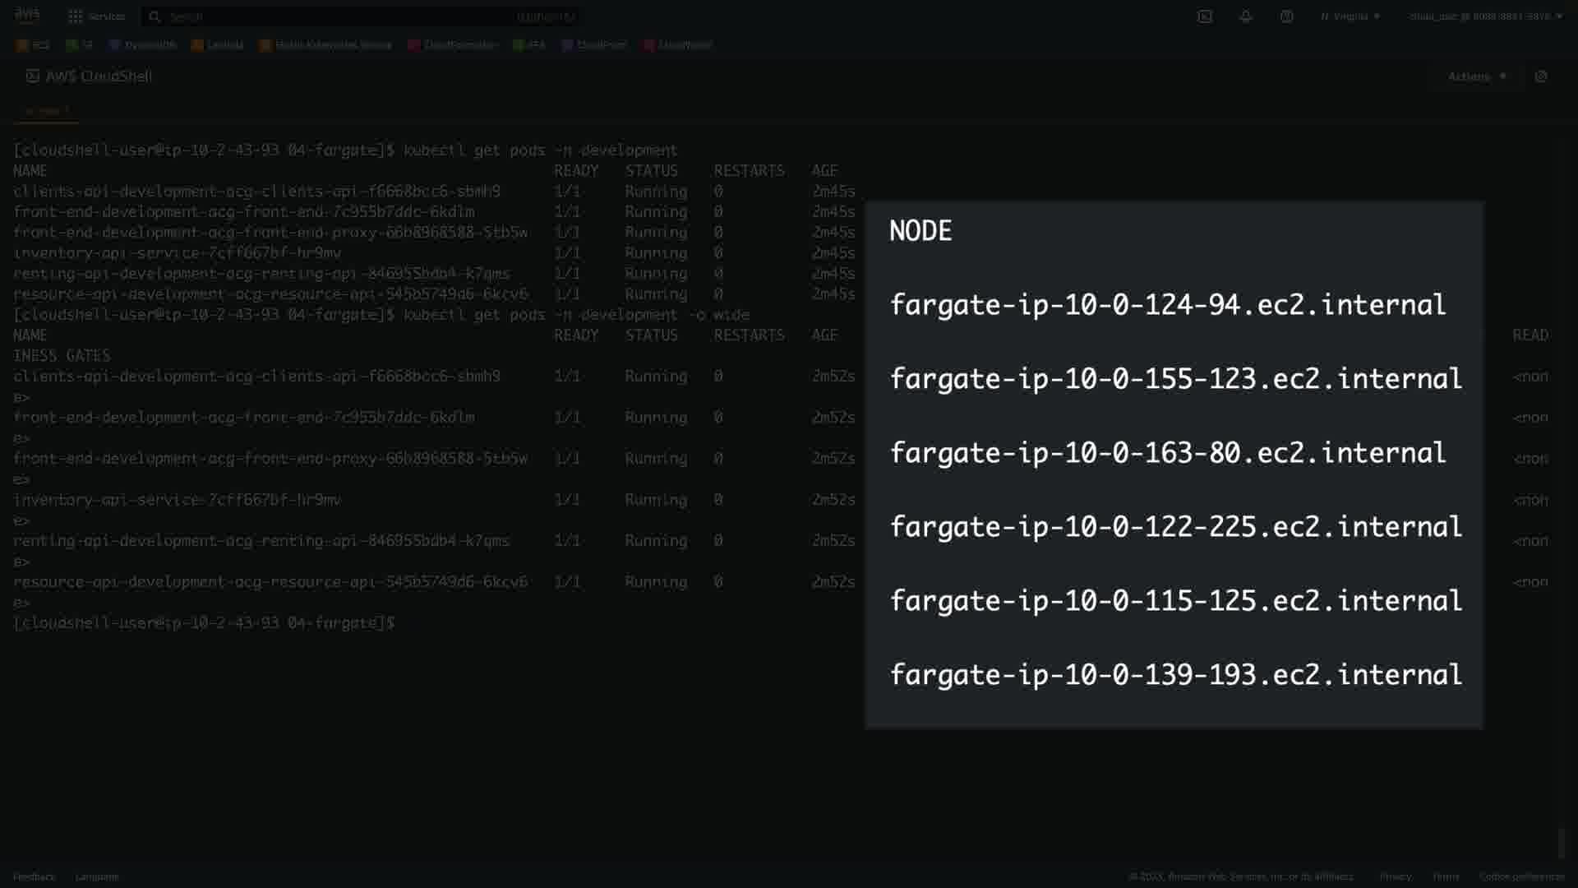Click the AWS logo home icon

[27, 15]
